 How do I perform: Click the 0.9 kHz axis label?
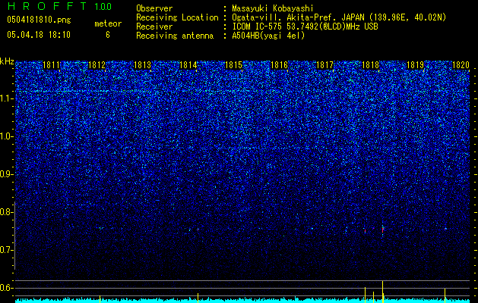(6, 174)
